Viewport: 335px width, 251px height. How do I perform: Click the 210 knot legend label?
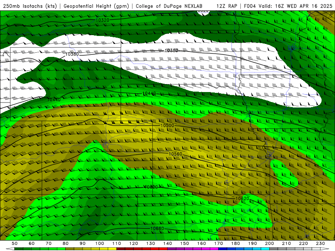coord(286,243)
